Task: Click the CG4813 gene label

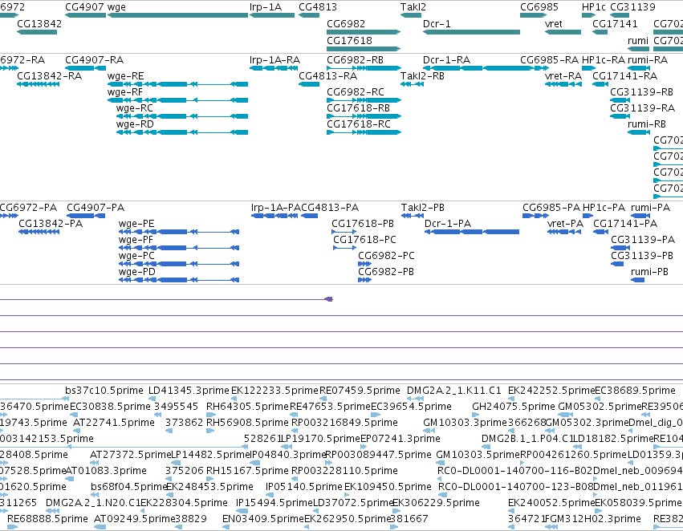Action: coord(318,7)
